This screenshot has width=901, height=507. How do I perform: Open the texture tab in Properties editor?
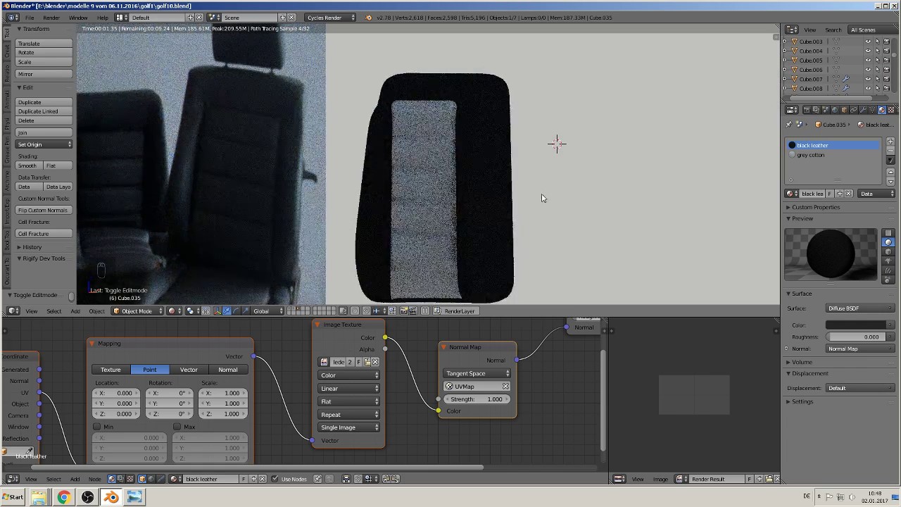(x=891, y=110)
